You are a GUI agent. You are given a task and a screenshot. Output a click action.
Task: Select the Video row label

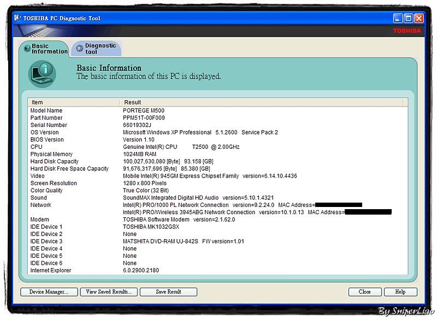(x=37, y=176)
